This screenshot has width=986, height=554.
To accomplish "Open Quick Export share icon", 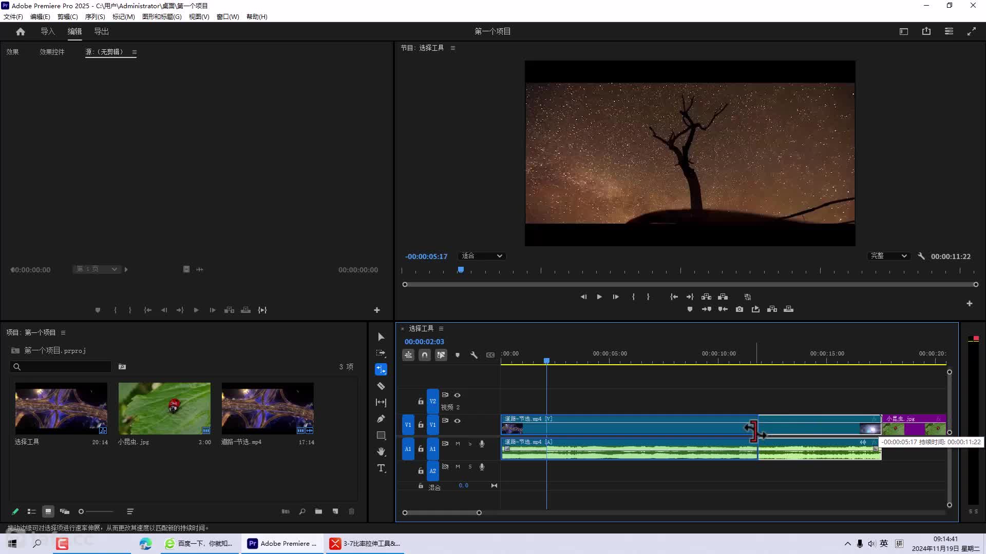I will pos(926,31).
